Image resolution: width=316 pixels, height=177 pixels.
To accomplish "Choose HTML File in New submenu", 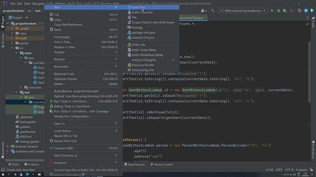I will point(151,45).
